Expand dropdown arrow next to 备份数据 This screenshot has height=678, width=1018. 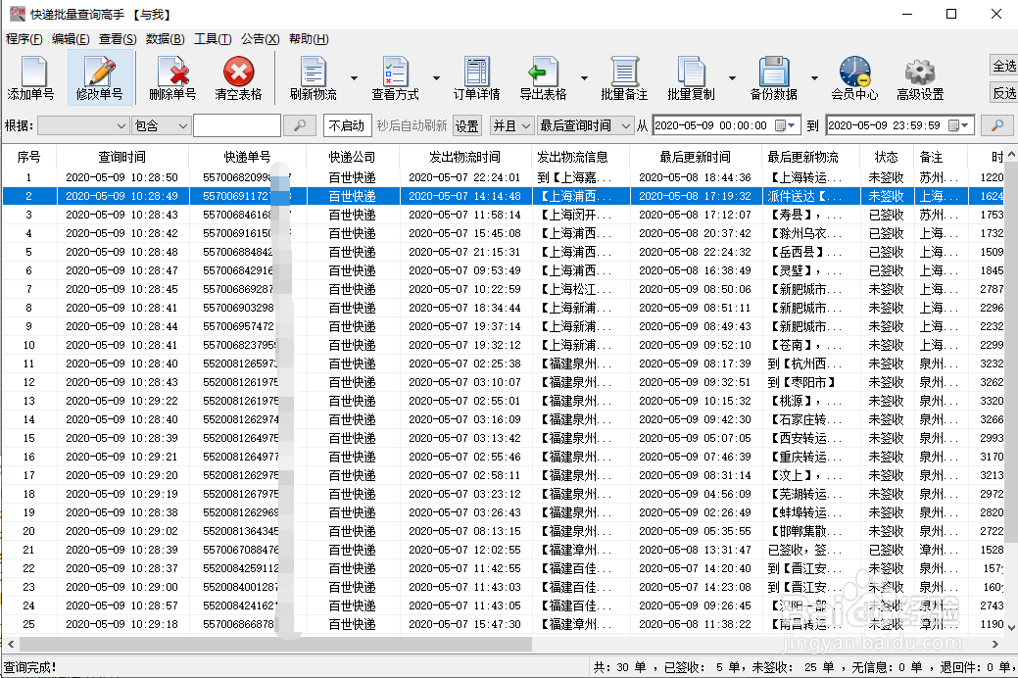[x=815, y=78]
